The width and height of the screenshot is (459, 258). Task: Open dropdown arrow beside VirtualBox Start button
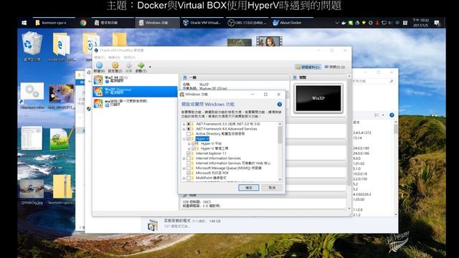(x=150, y=67)
